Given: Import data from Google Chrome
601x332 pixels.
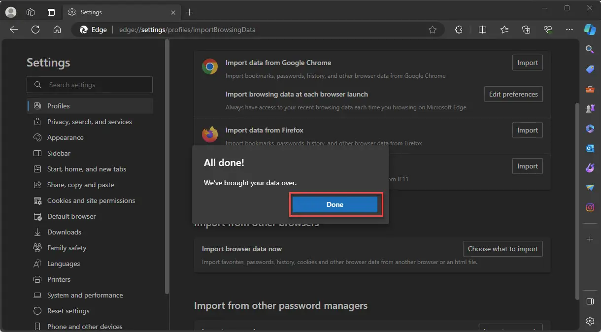Looking at the screenshot, I should pos(528,63).
